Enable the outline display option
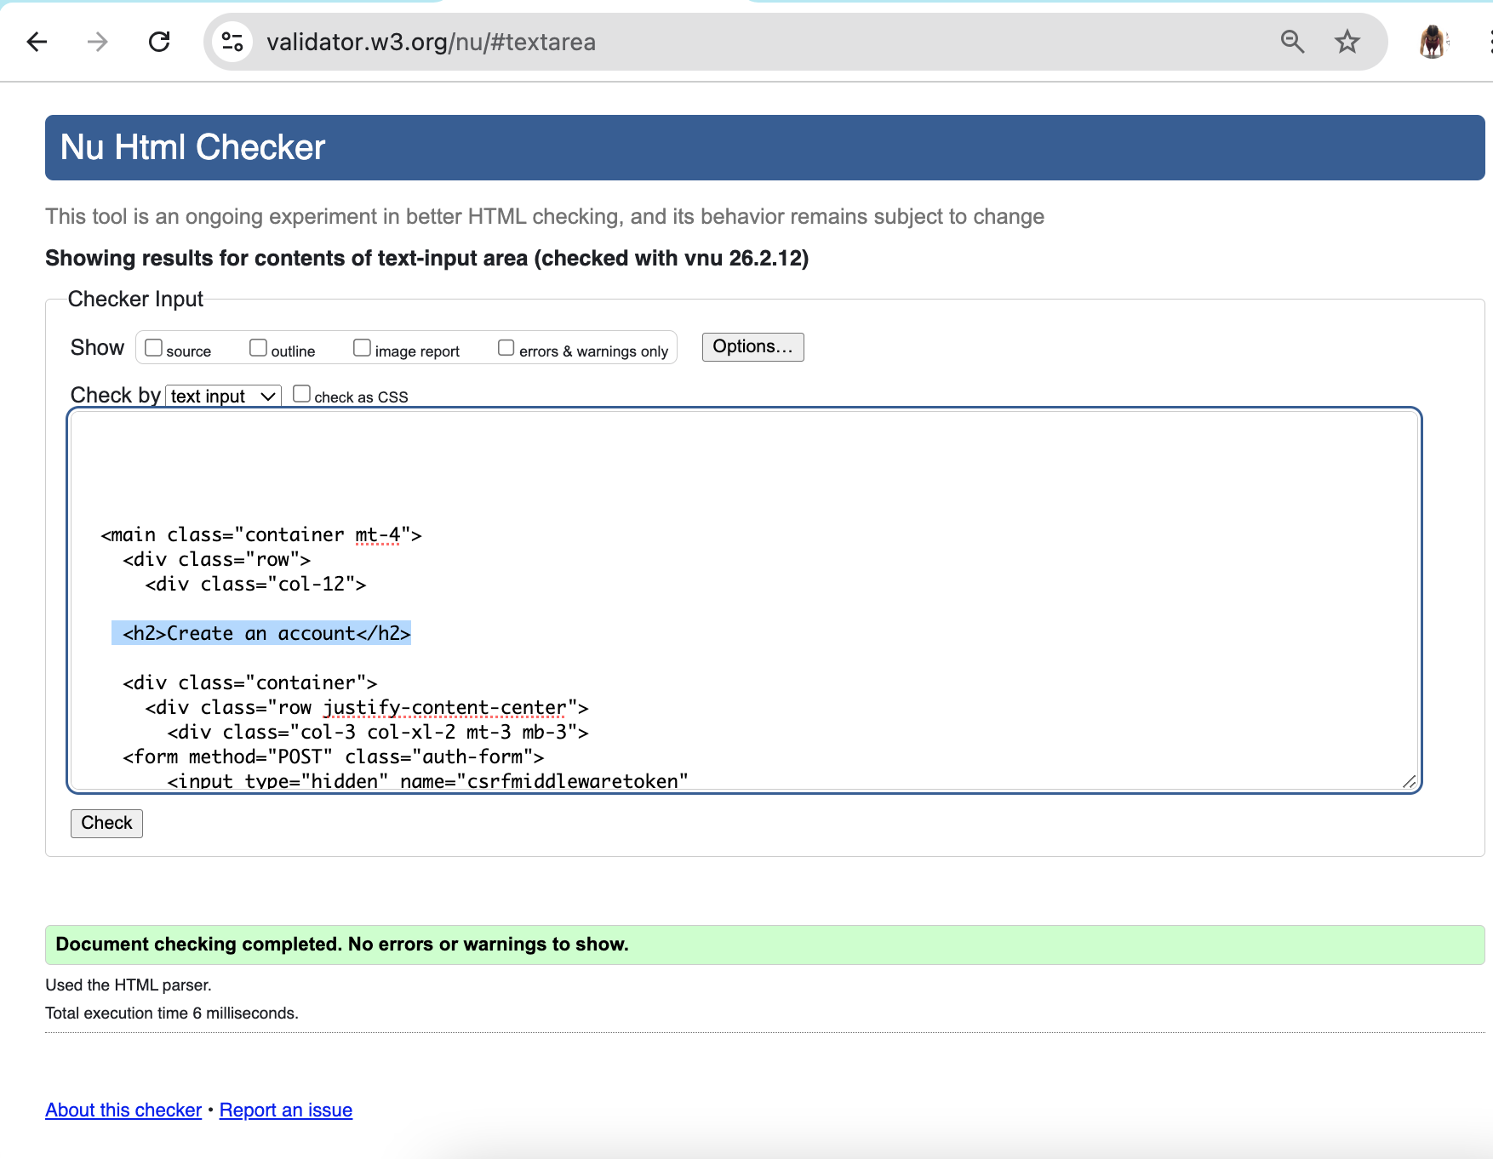This screenshot has width=1493, height=1159. point(257,346)
